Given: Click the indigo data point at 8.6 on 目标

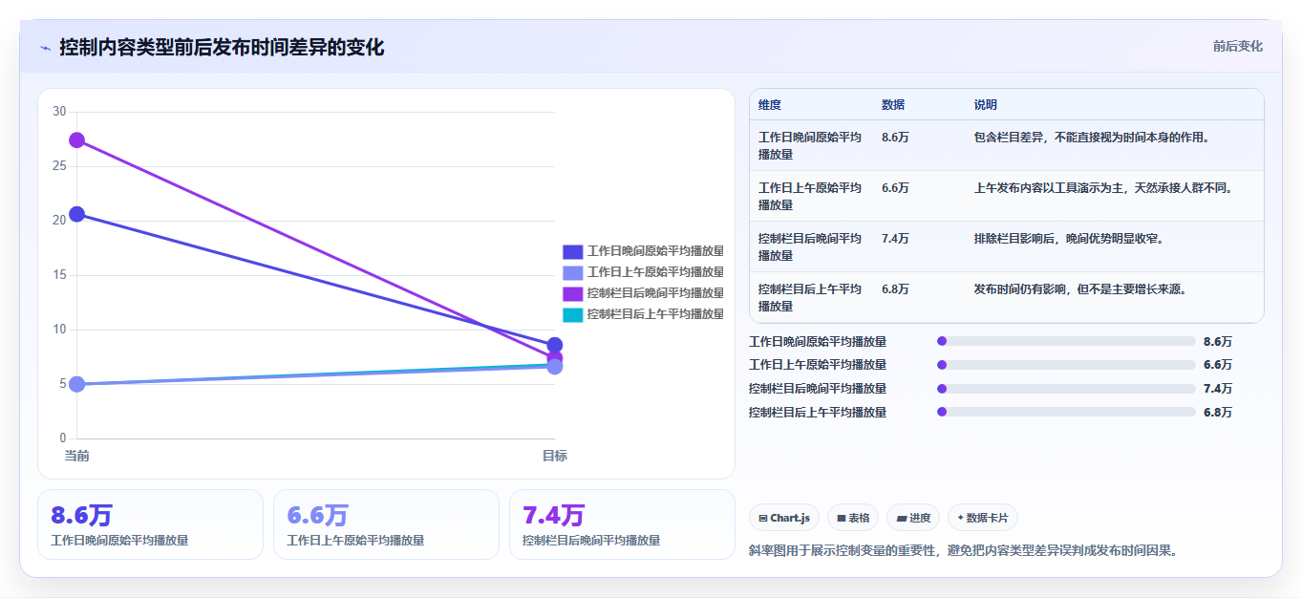Looking at the screenshot, I should click(x=555, y=345).
